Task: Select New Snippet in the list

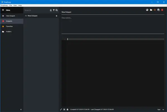Action: pyautogui.click(x=41, y=16)
